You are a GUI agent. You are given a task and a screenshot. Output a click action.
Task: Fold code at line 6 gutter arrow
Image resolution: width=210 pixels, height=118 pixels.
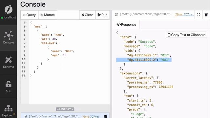(26, 43)
